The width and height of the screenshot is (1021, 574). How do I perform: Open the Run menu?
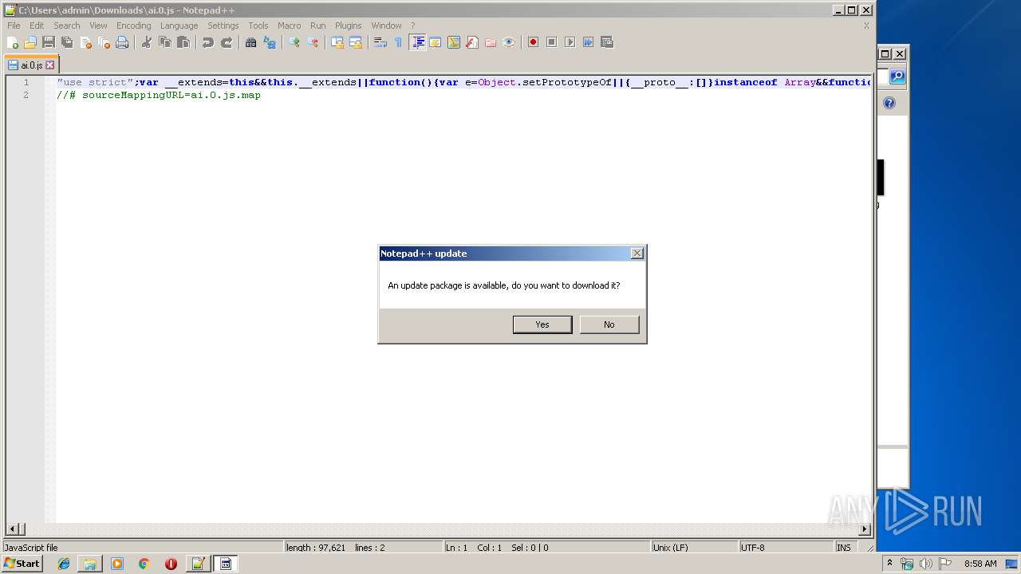click(x=318, y=26)
